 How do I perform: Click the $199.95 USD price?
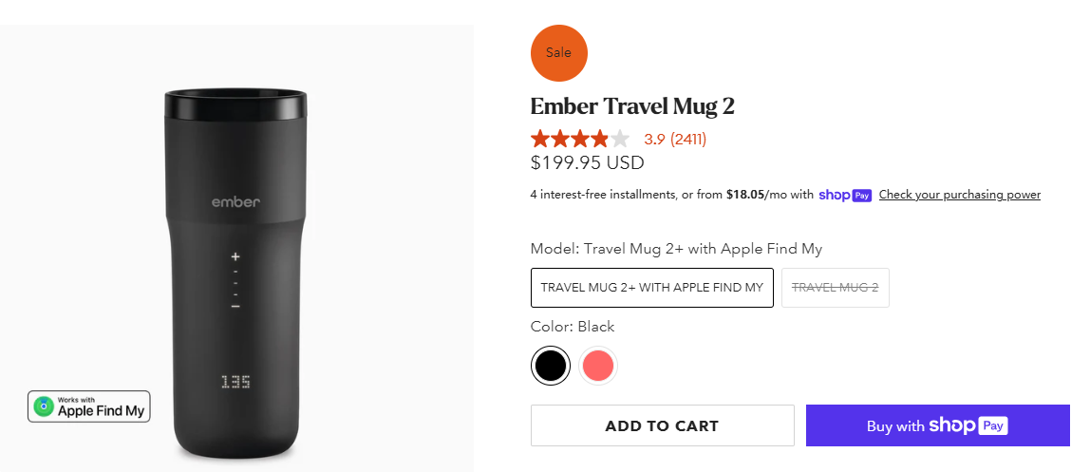coord(588,162)
